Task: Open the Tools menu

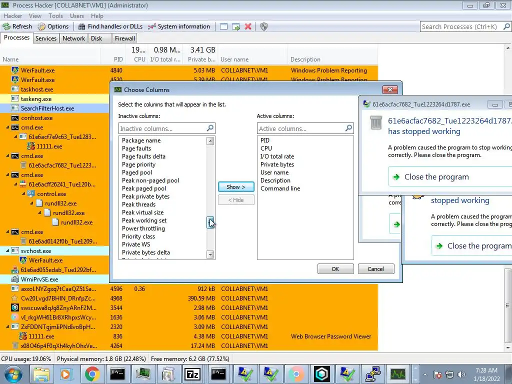Action: [55, 15]
